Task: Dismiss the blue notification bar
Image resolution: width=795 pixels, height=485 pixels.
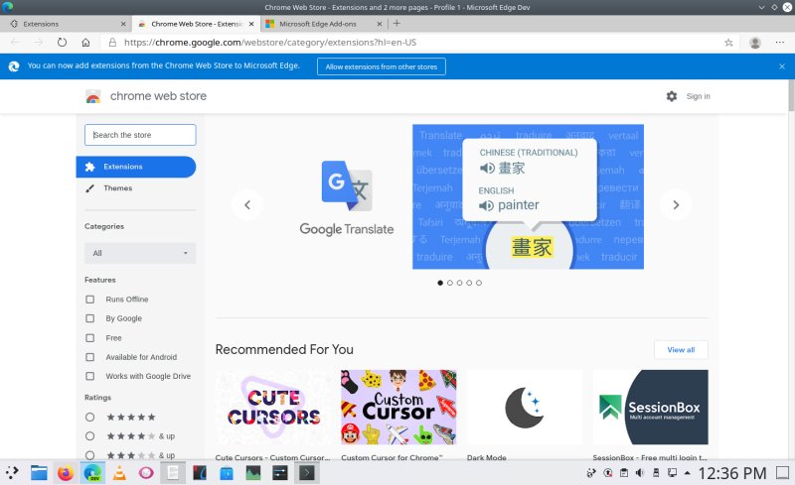Action: 782,66
